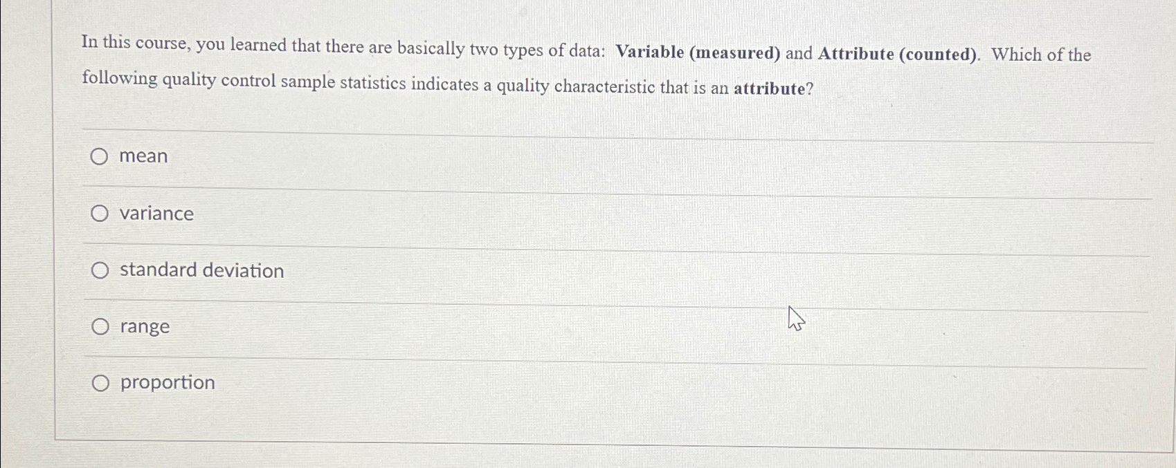The width and height of the screenshot is (1176, 468).
Task: Click the row containing range option
Action: 485,326
